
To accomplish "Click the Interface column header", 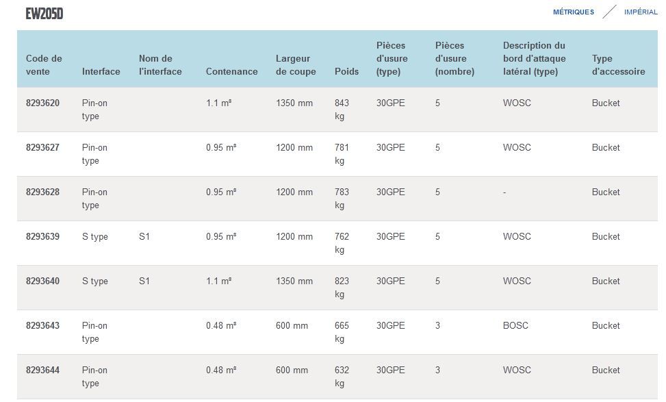I will pos(101,71).
